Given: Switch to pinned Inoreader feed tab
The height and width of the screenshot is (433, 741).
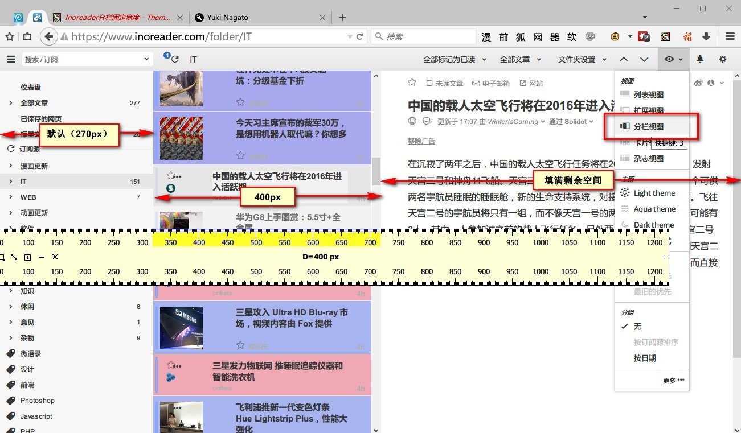Looking at the screenshot, I should click(x=37, y=17).
